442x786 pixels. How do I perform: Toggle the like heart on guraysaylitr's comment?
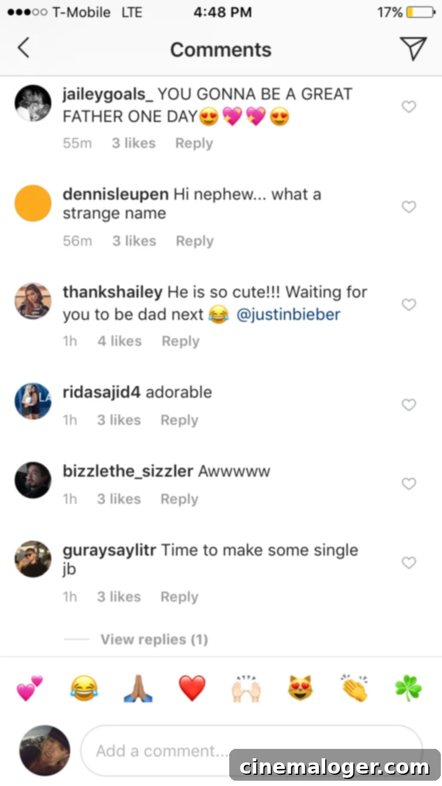click(x=408, y=563)
